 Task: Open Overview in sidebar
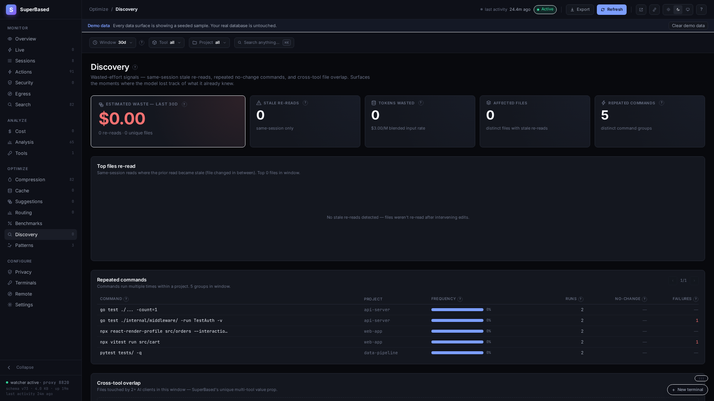point(41,39)
